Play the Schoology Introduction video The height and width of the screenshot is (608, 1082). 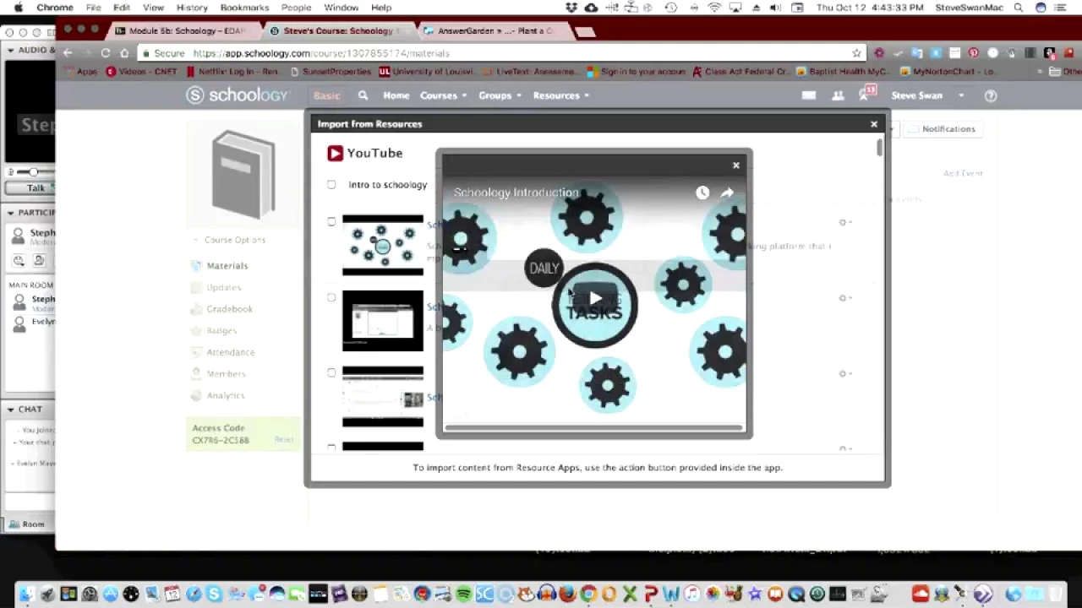click(595, 298)
